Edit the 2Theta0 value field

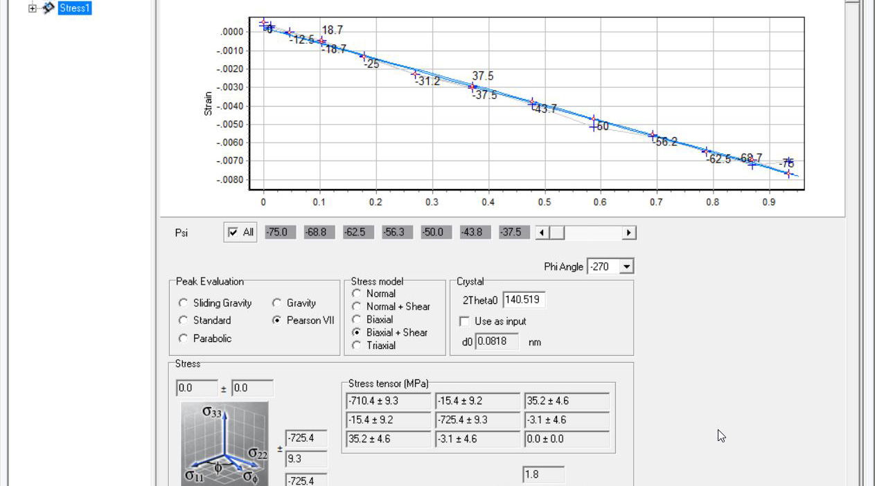coord(525,300)
